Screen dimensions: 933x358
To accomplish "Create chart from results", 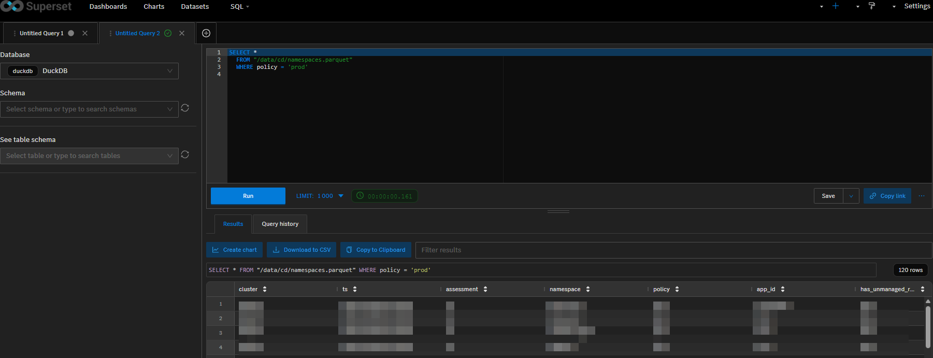I will click(x=234, y=250).
